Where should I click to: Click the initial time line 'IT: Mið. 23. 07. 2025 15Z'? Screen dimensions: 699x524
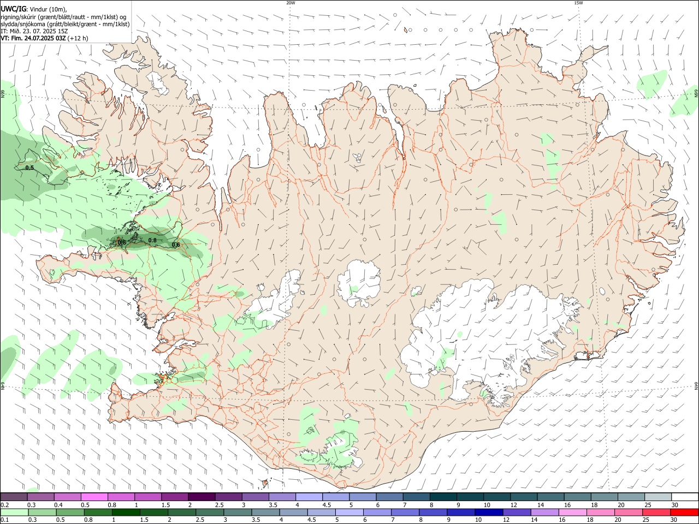pyautogui.click(x=34, y=31)
